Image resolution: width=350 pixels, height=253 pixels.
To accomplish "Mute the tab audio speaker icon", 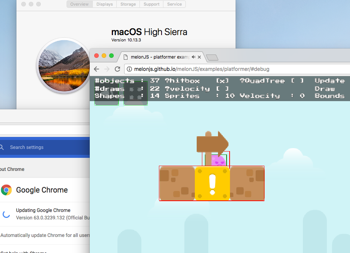I will [194, 57].
